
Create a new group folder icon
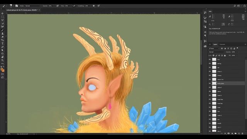point(235,134)
